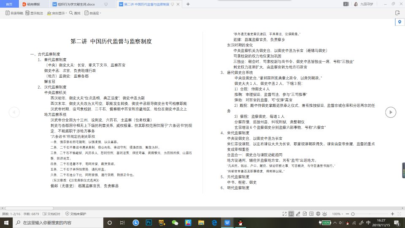The height and width of the screenshot is (228, 405).
Task: Toggle 显示批注 show comments
Action: tap(34, 13)
